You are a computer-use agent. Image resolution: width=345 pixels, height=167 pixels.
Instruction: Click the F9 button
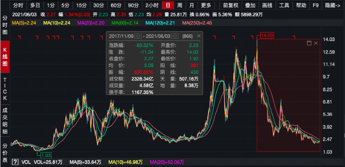click(316, 5)
